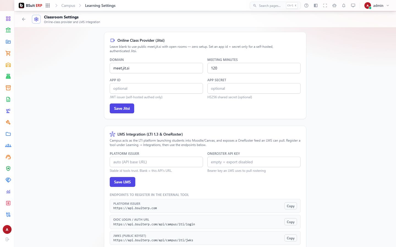Click the Campus breadcrumb

pos(68,5)
